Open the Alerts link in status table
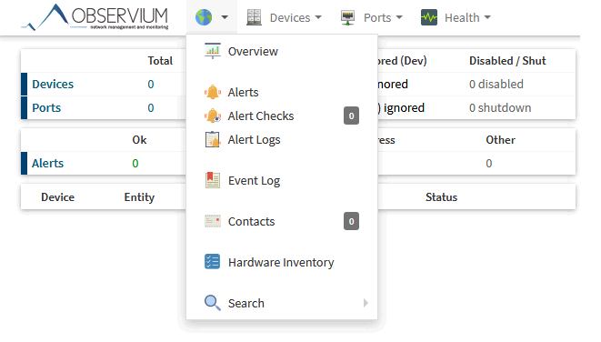This screenshot has width=601, height=342. 47,164
